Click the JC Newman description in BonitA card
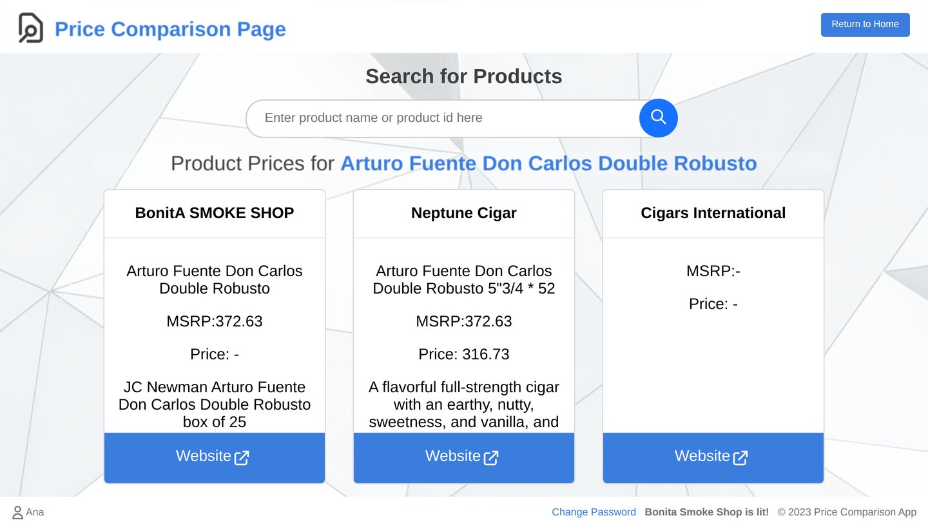This screenshot has height=529, width=928. [215, 404]
